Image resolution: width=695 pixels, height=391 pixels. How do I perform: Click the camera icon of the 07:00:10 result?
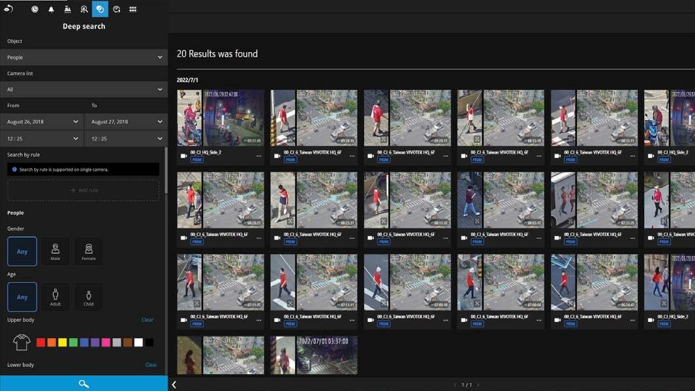(x=371, y=320)
